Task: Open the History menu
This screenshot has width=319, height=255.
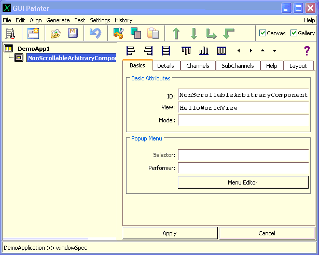Action: [123, 20]
